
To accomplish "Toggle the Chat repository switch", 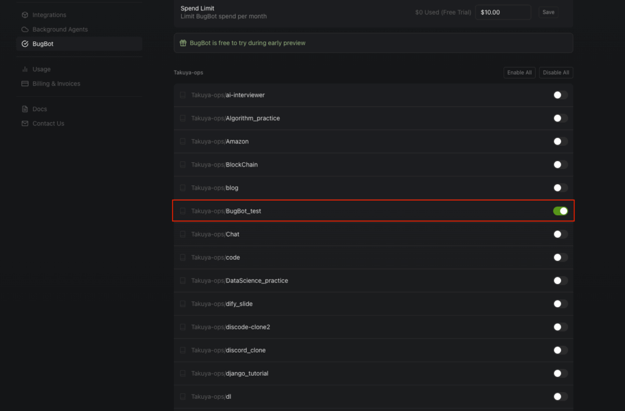I will pyautogui.click(x=560, y=234).
